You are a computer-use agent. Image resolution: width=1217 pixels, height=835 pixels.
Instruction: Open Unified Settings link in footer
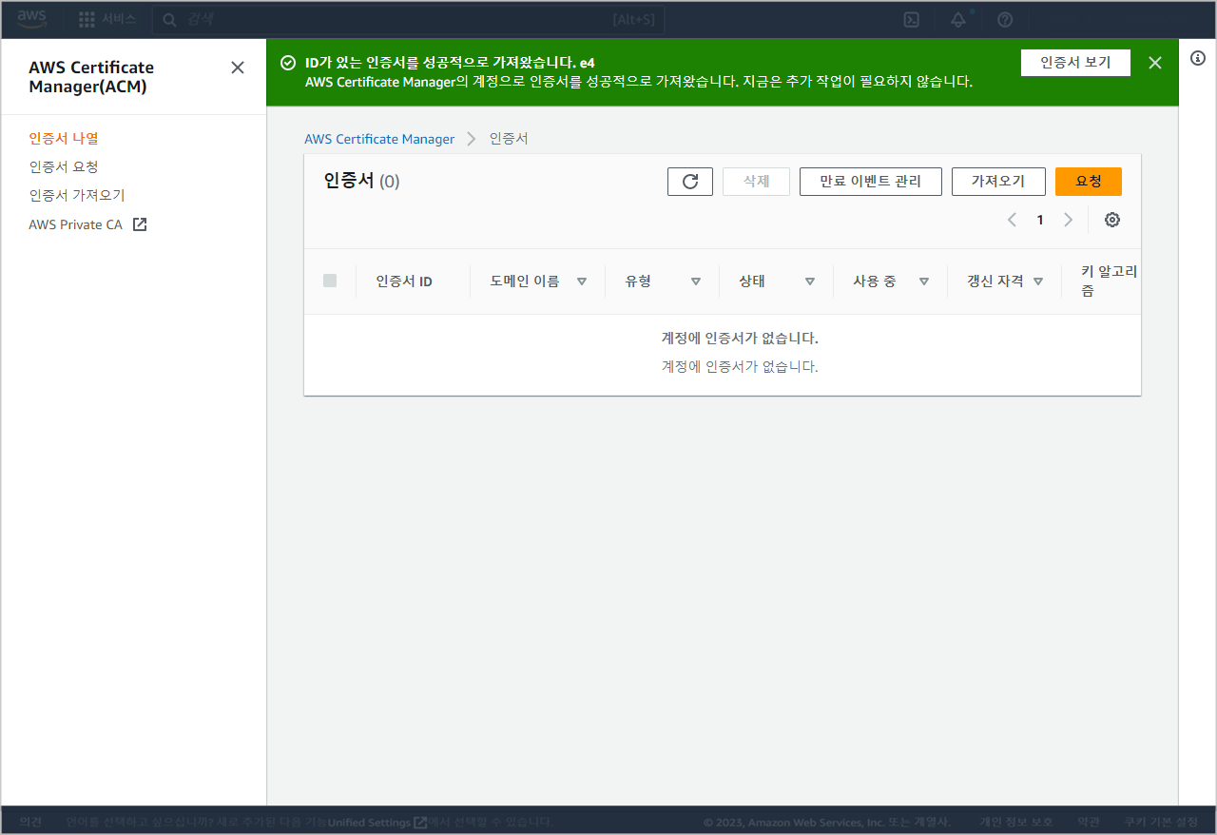[377, 822]
